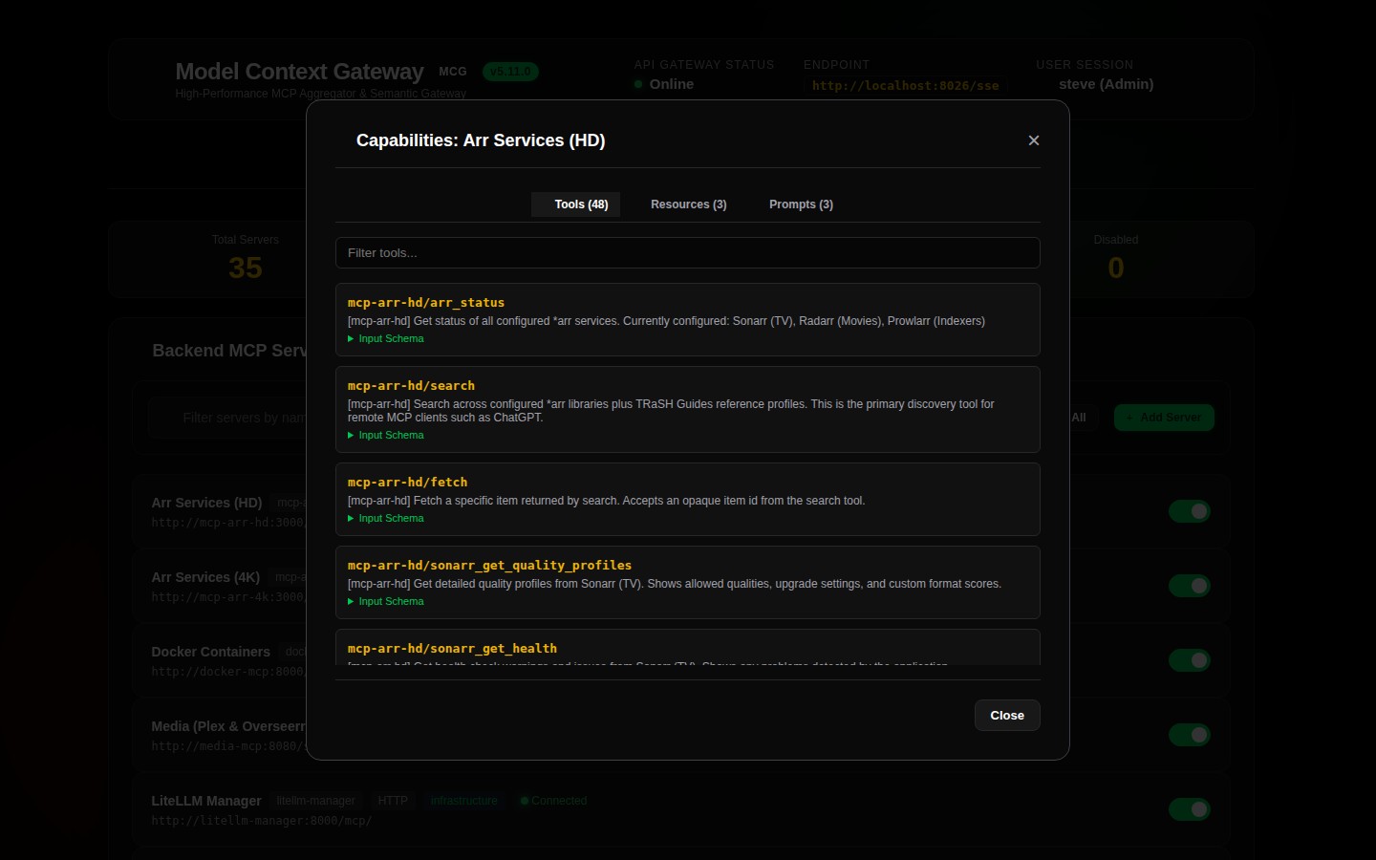Toggle the Arr Services (HD) server switch
This screenshot has height=860, width=1376.
point(1190,511)
